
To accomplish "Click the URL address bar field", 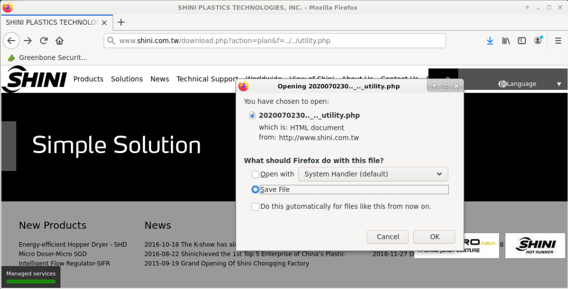I will point(275,41).
